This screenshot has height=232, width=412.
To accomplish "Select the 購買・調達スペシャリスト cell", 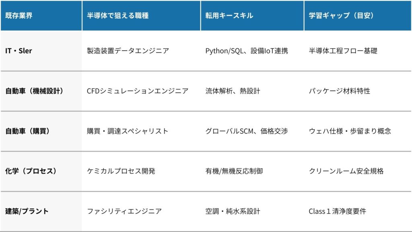I will pyautogui.click(x=128, y=131).
